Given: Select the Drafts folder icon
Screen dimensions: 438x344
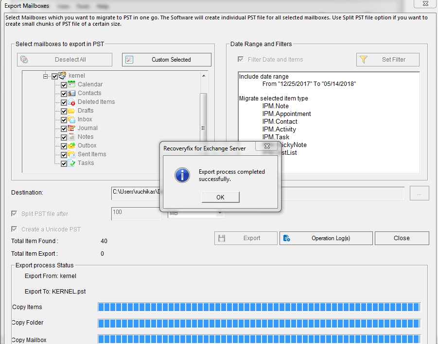Looking at the screenshot, I should point(71,111).
